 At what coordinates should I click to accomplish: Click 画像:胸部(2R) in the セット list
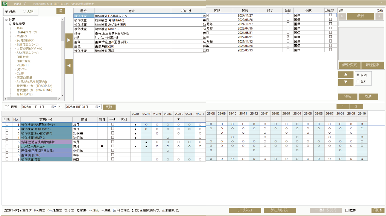point(104,47)
